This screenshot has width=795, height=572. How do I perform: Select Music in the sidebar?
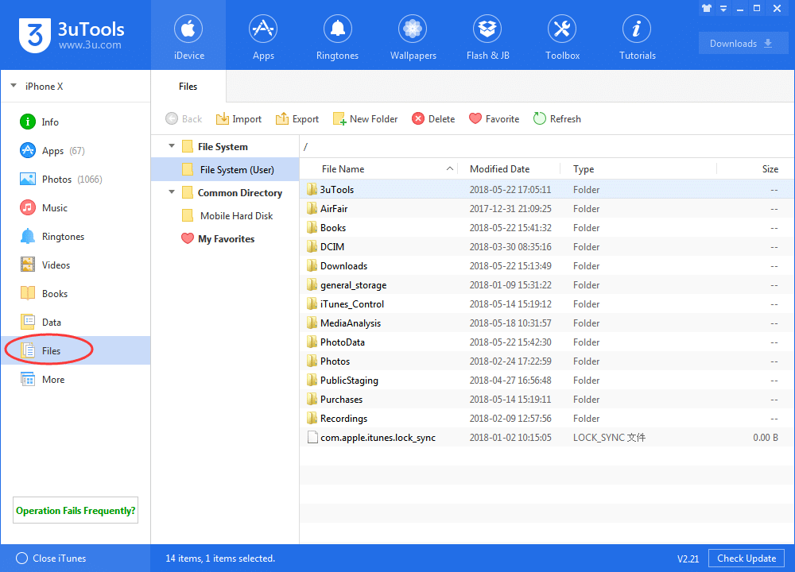point(76,207)
